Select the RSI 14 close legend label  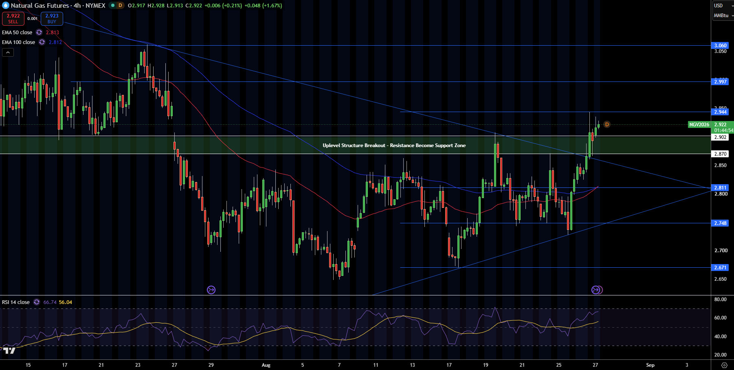pos(16,302)
